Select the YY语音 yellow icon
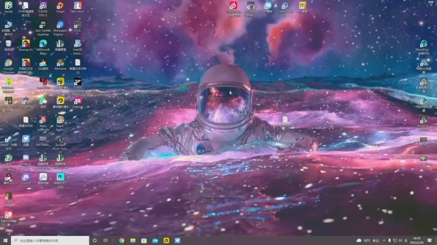Image resolution: width=437 pixels, height=245 pixels. point(303,7)
